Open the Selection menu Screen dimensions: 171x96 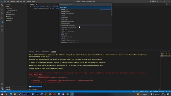click(x=13, y=1)
